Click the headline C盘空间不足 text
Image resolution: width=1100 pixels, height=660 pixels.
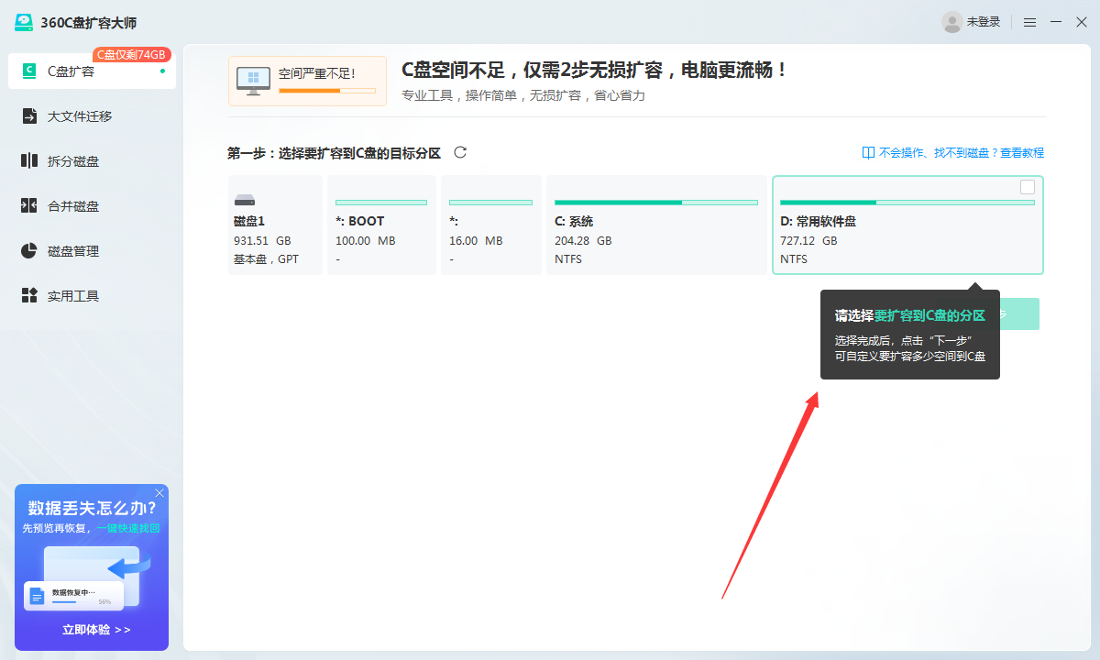[594, 71]
